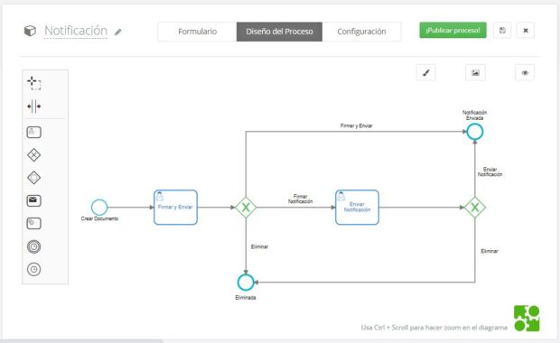Toggle the eye preview button
This screenshot has width=560, height=343.
[525, 73]
